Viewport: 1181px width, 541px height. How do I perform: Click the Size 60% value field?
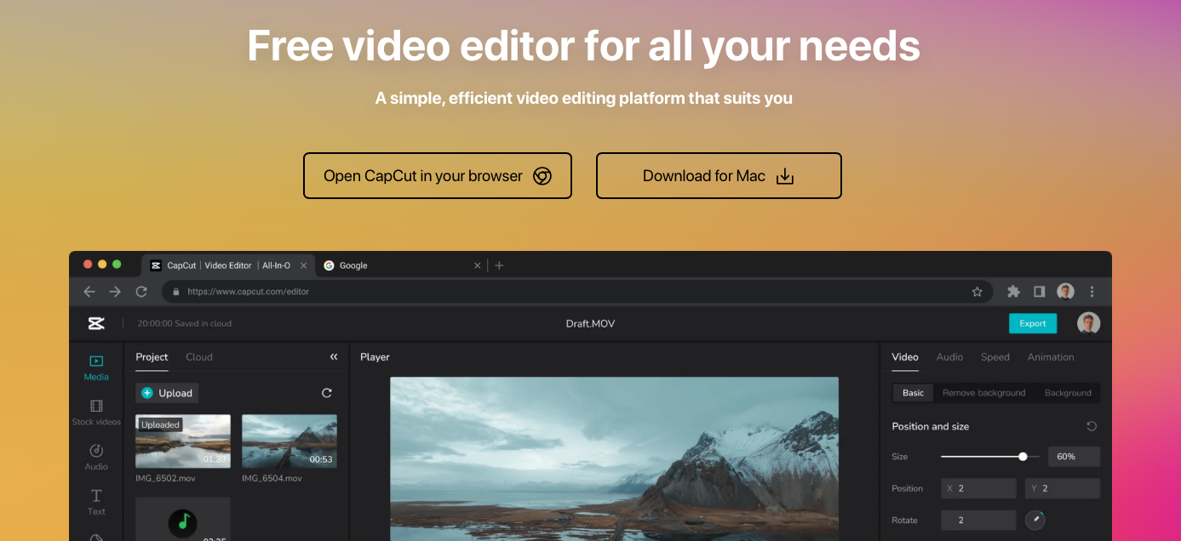1074,457
